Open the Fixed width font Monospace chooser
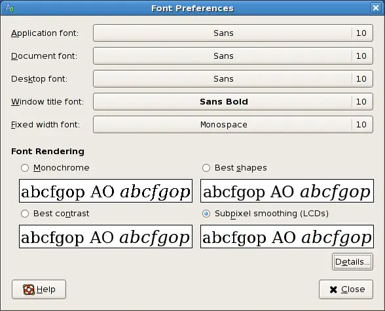 tap(233, 125)
